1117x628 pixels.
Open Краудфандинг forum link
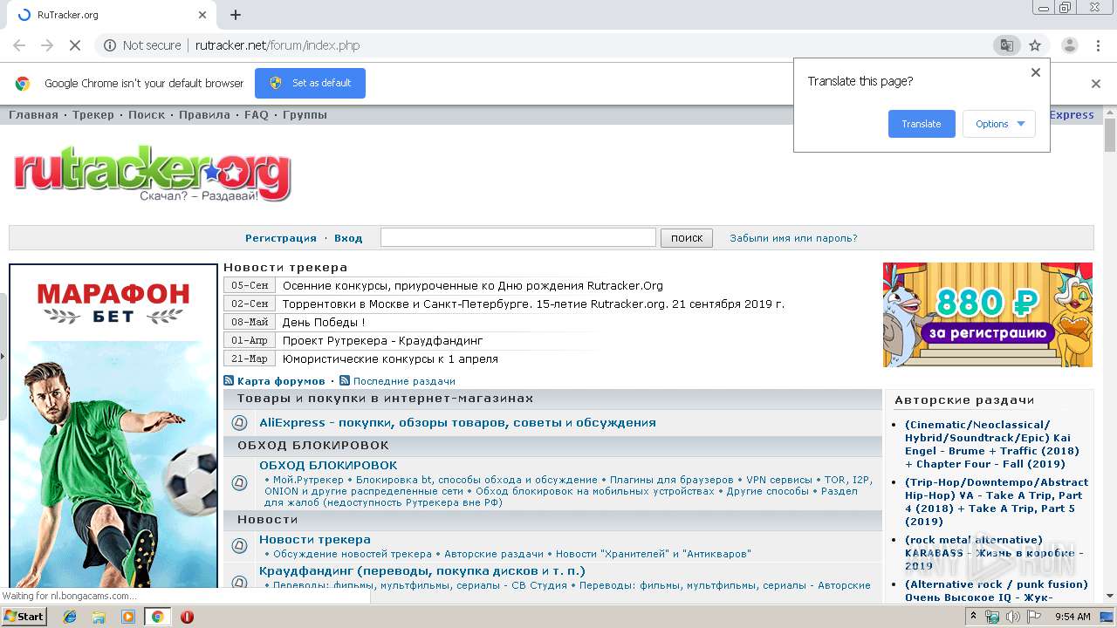tap(422, 570)
